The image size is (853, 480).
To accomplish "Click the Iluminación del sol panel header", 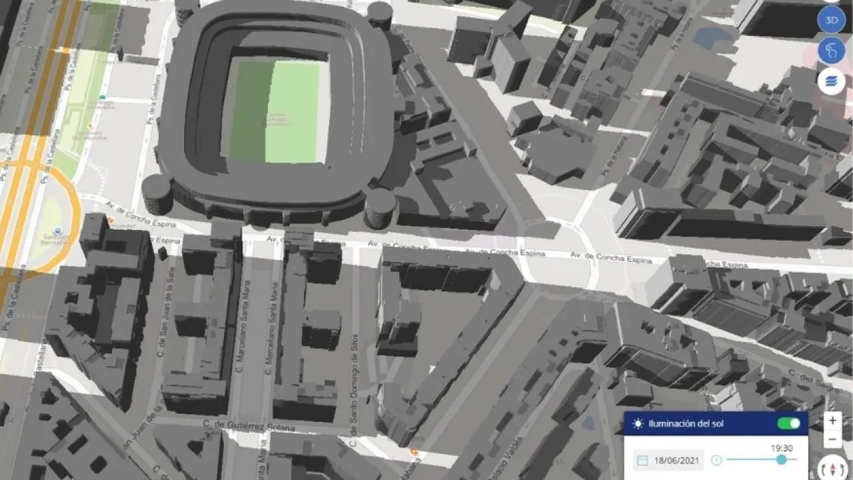I will 716,423.
